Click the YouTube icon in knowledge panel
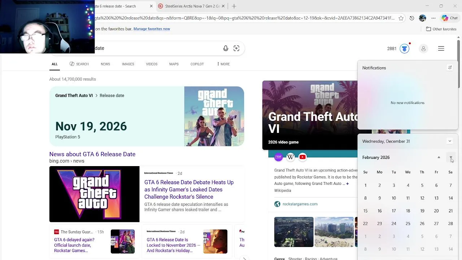The width and height of the screenshot is (462, 260). pos(302,157)
